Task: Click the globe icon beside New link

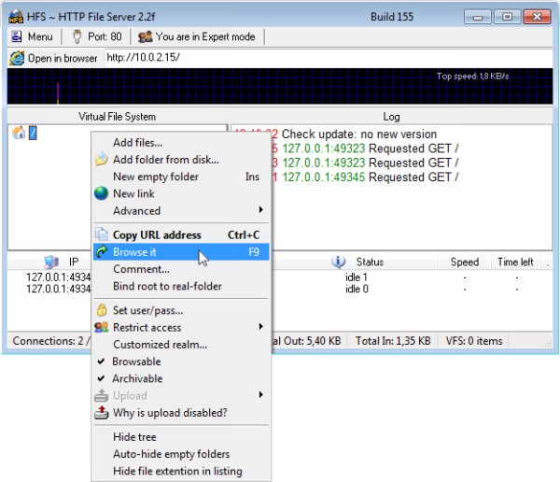Action: coord(102,193)
